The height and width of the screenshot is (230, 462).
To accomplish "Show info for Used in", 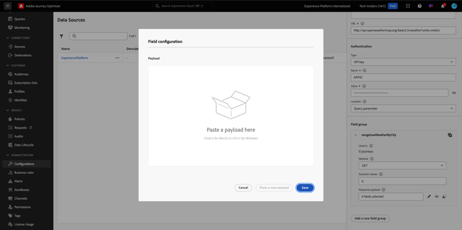I will tap(371, 146).
